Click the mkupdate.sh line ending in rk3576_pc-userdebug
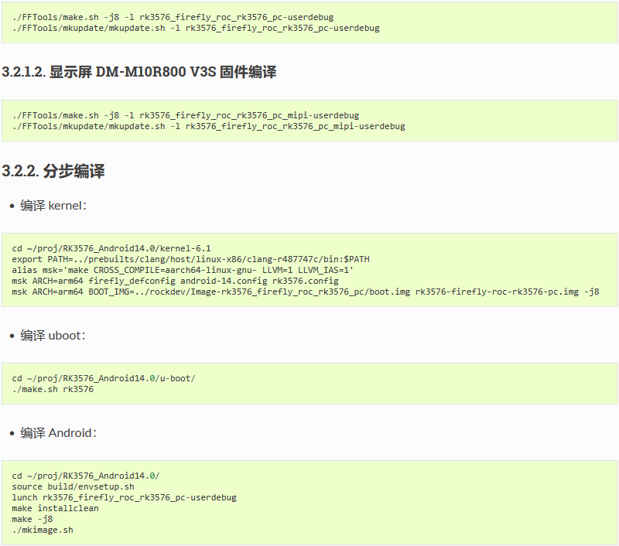 point(196,29)
